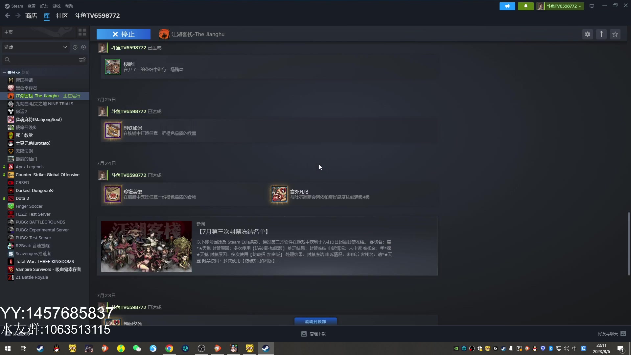Switch to the 库 tab
This screenshot has width=631, height=355.
[x=47, y=15]
